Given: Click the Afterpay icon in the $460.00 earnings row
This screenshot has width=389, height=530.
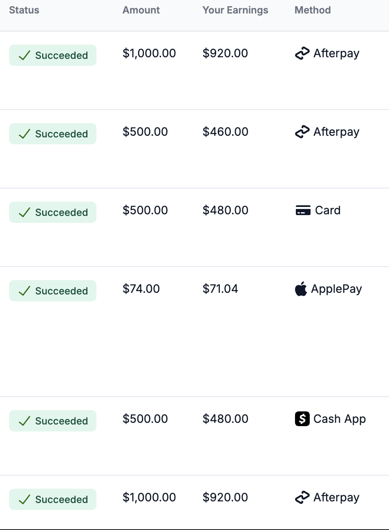Looking at the screenshot, I should pyautogui.click(x=302, y=132).
